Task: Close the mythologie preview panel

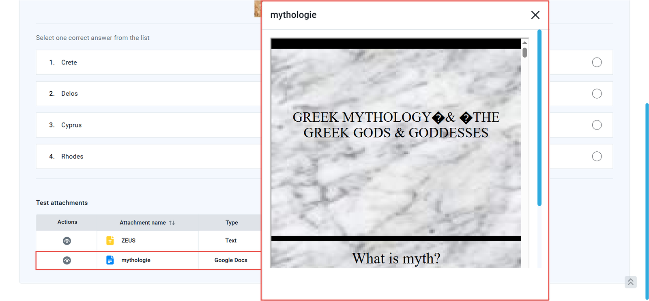Action: click(x=535, y=15)
